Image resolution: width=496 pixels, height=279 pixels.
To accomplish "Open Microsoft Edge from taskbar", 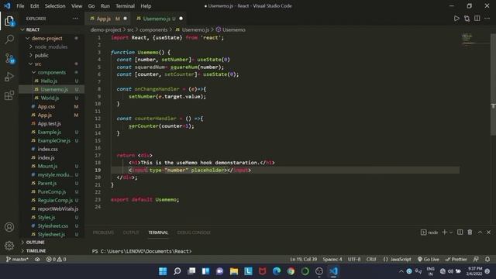I will click(277, 271).
